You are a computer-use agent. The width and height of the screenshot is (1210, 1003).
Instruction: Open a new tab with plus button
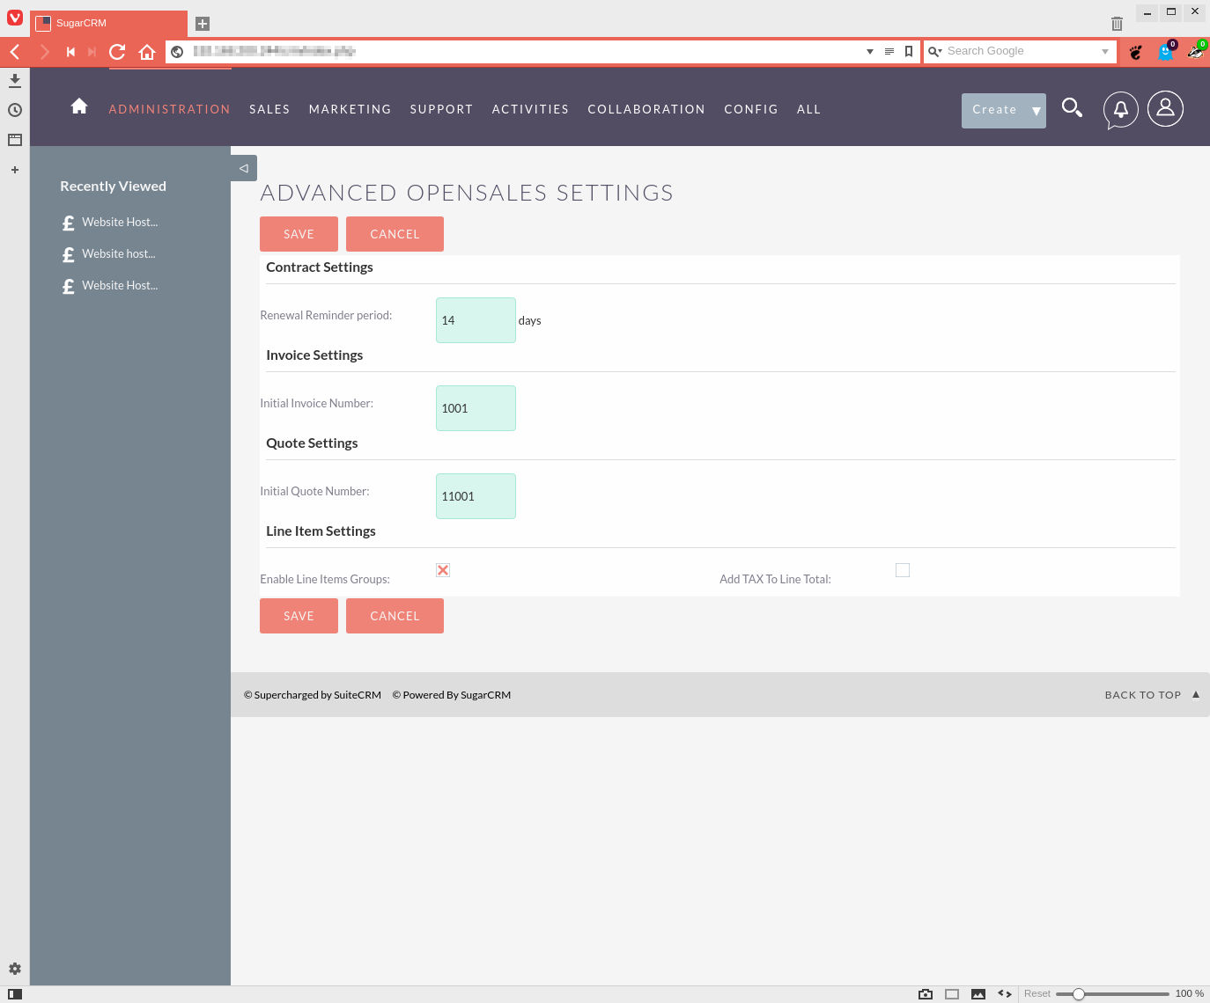[203, 24]
